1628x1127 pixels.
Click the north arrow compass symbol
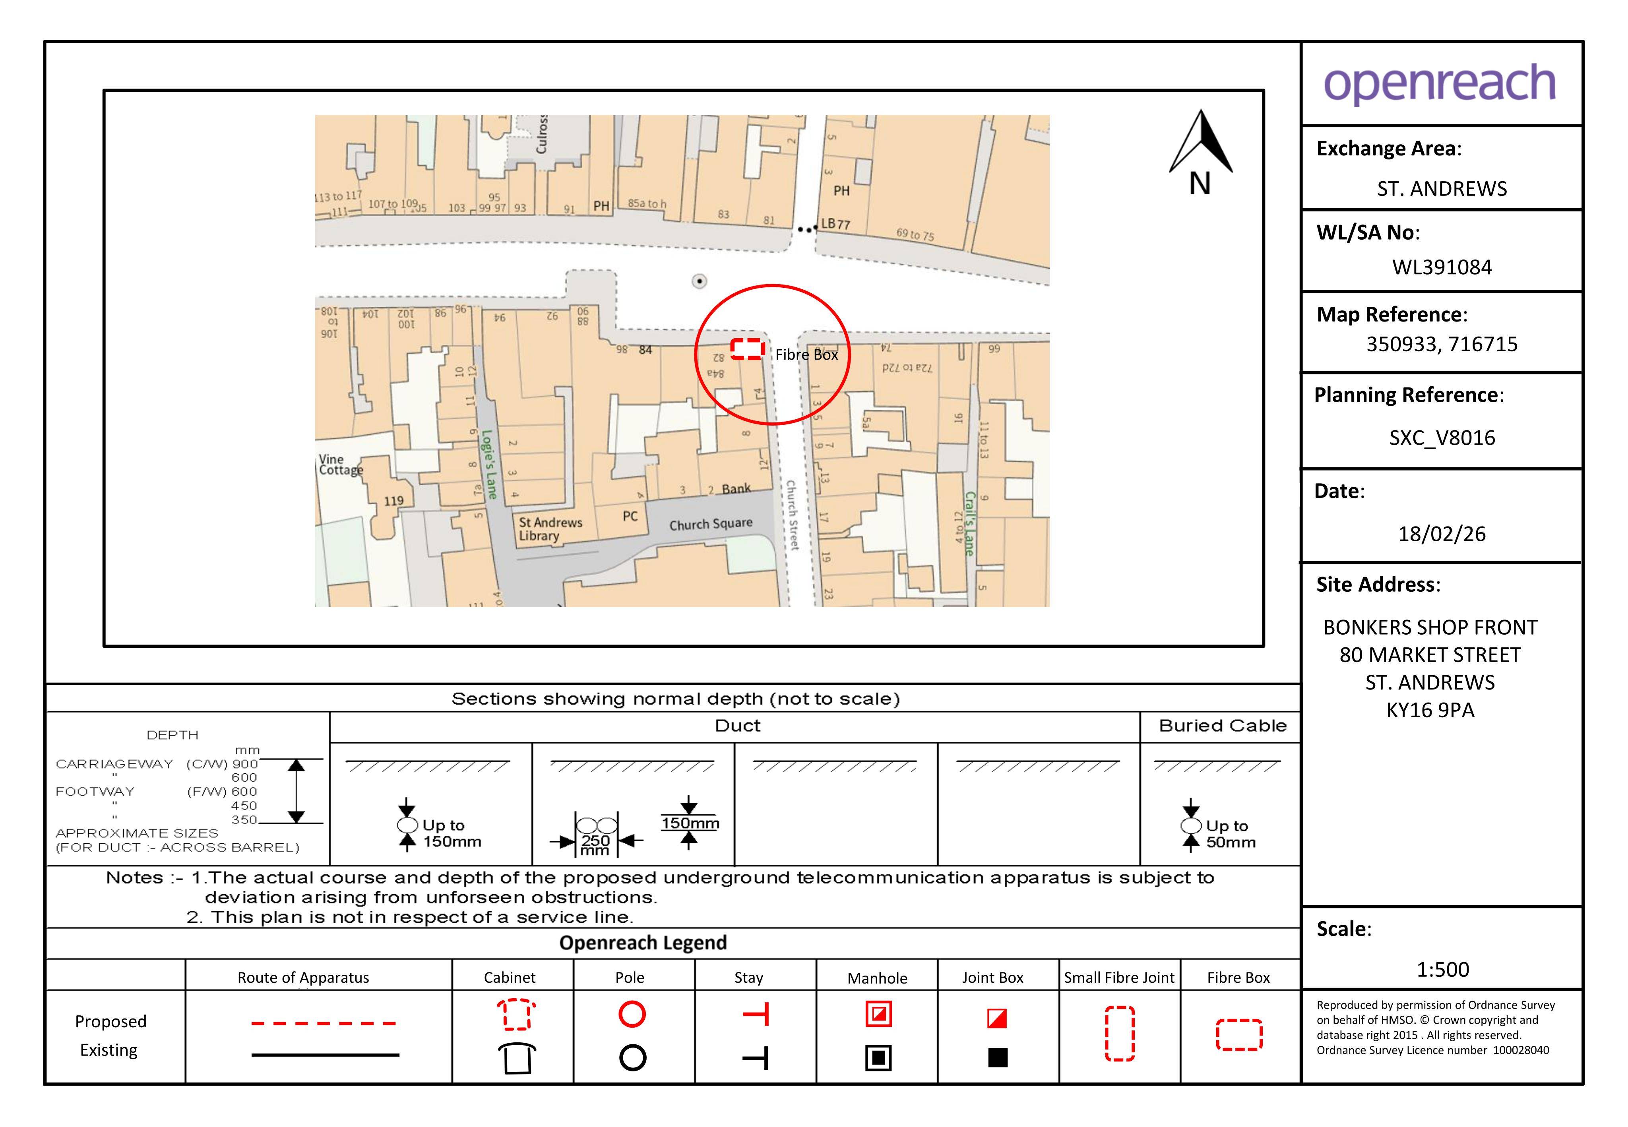coord(1201,152)
